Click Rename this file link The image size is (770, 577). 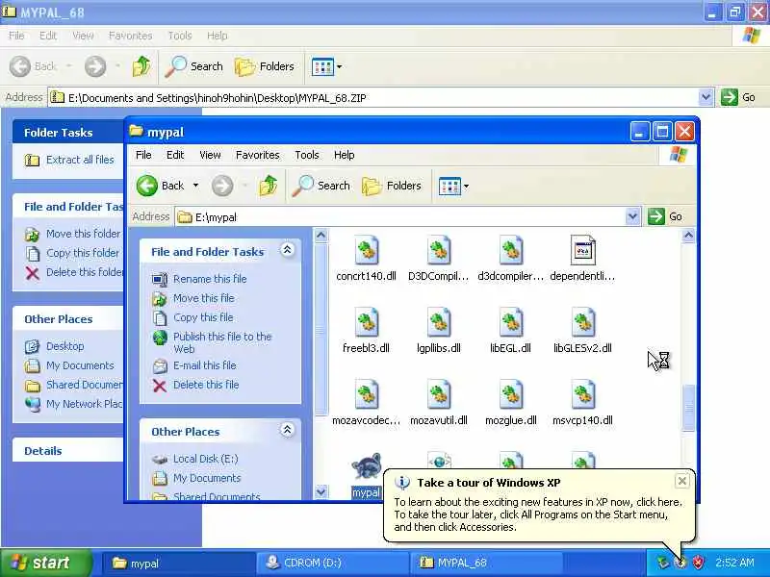(210, 279)
